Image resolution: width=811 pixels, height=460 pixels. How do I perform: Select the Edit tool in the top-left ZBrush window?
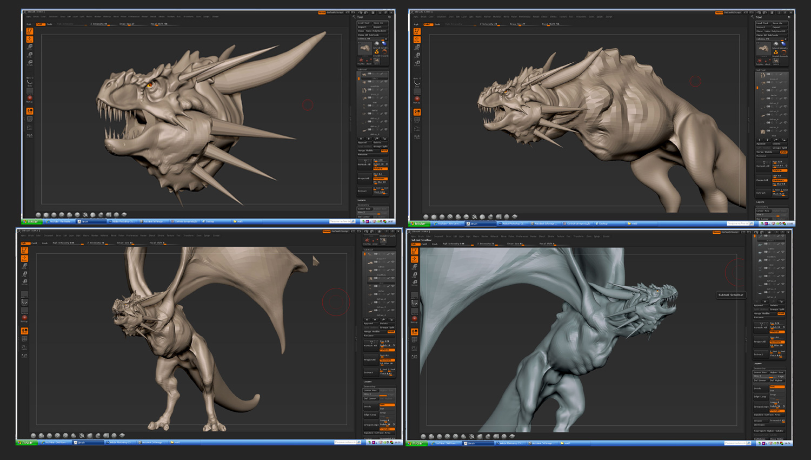tap(30, 31)
